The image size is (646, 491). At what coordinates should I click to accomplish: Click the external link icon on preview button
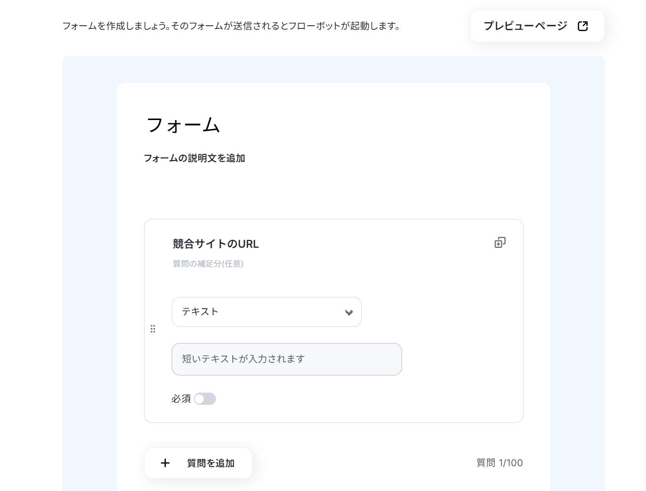tap(583, 26)
